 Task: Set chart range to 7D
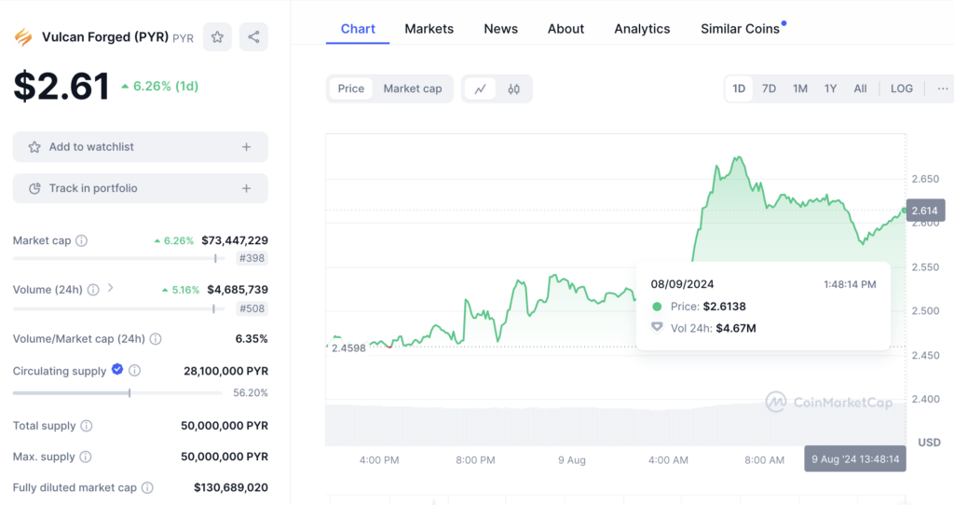769,89
